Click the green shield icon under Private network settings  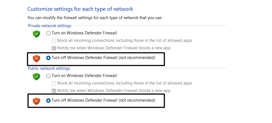tap(36, 34)
